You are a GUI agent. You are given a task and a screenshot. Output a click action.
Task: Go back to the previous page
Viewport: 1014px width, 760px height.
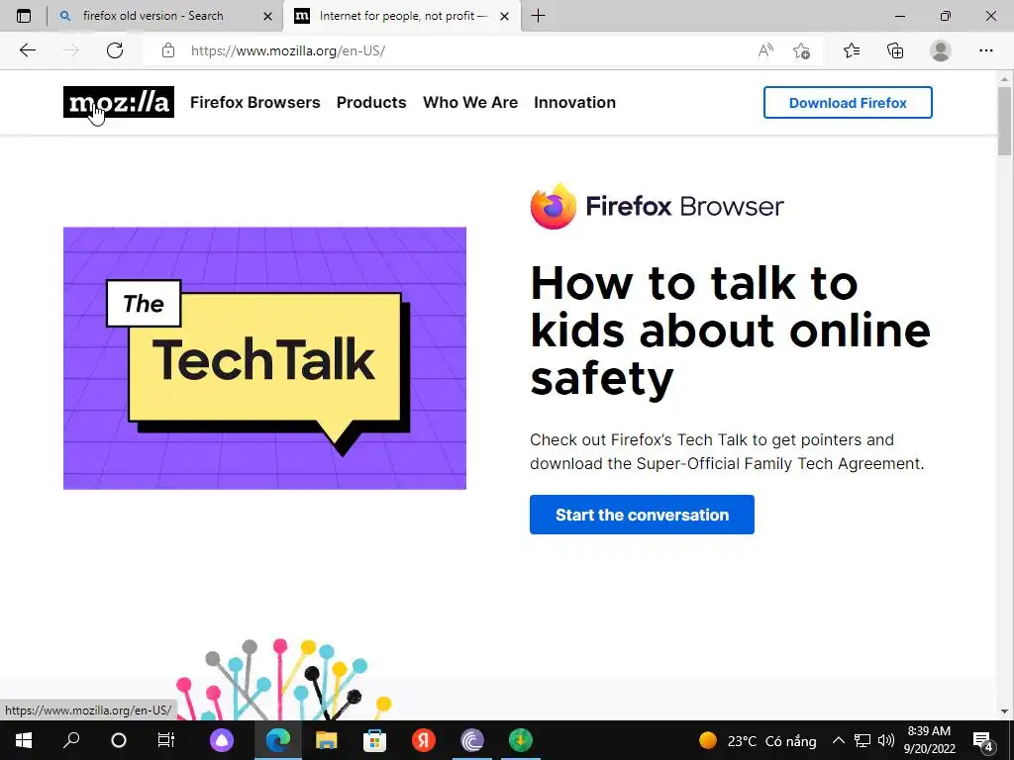coord(27,50)
